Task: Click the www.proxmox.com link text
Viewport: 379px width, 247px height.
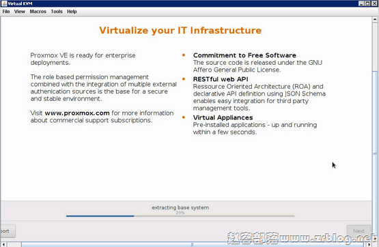Action: [x=77, y=113]
